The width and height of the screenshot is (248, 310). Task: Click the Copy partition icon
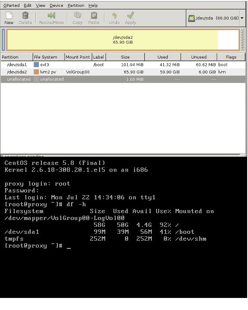tap(78, 15)
